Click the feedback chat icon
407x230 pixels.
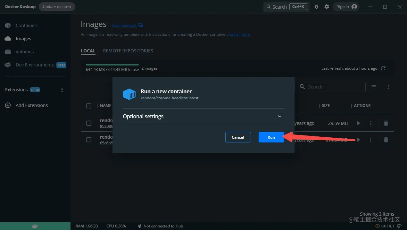pyautogui.click(x=141, y=26)
